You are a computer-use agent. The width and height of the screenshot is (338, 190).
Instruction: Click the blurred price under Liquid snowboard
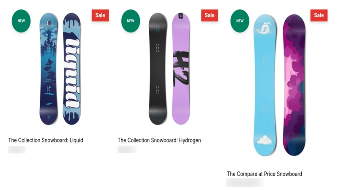pos(17,149)
